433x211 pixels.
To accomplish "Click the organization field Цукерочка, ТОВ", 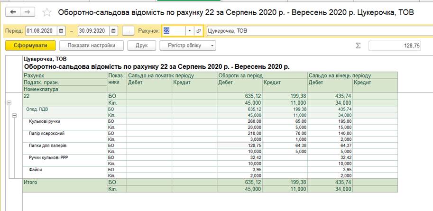I will [318, 31].
